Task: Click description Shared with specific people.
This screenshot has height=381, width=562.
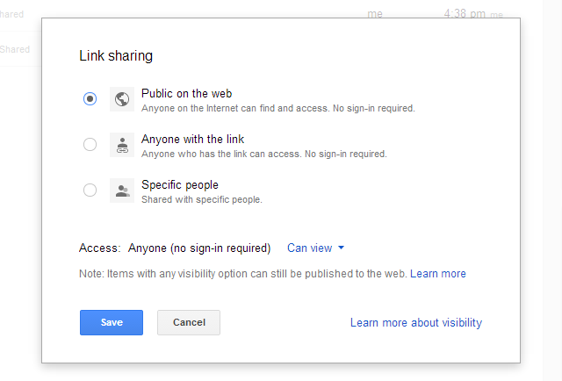Action: coord(202,199)
